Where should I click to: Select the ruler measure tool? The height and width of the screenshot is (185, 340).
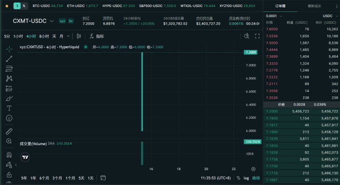[9, 131]
